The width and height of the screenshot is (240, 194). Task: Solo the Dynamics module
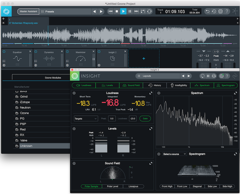[36, 65]
